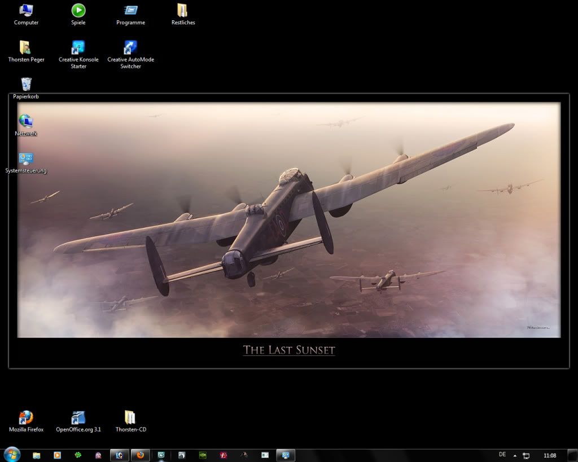This screenshot has width=578, height=462.
Task: Launch Mozilla Firefox from the desktop
Action: [x=26, y=418]
